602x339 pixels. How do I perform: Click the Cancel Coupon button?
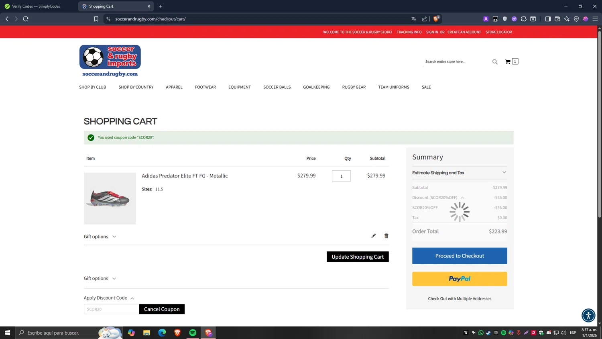coord(162,309)
